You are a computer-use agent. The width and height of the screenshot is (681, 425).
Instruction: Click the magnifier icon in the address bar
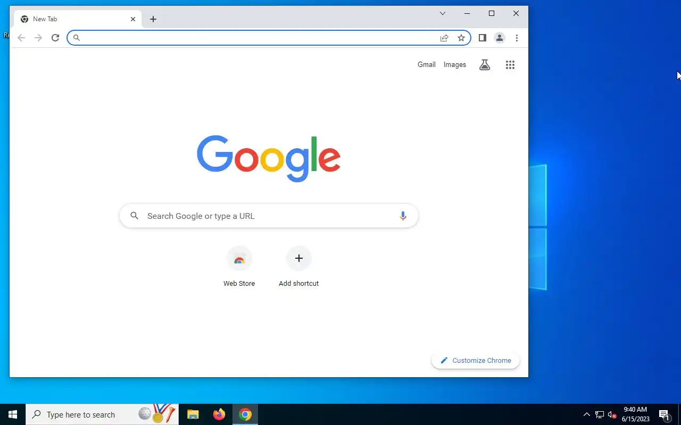coord(76,38)
